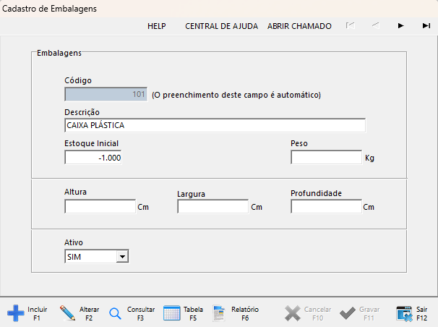Screen dimensions: 438x327
Task: Click the Cancelar X icon
Action: 293,313
